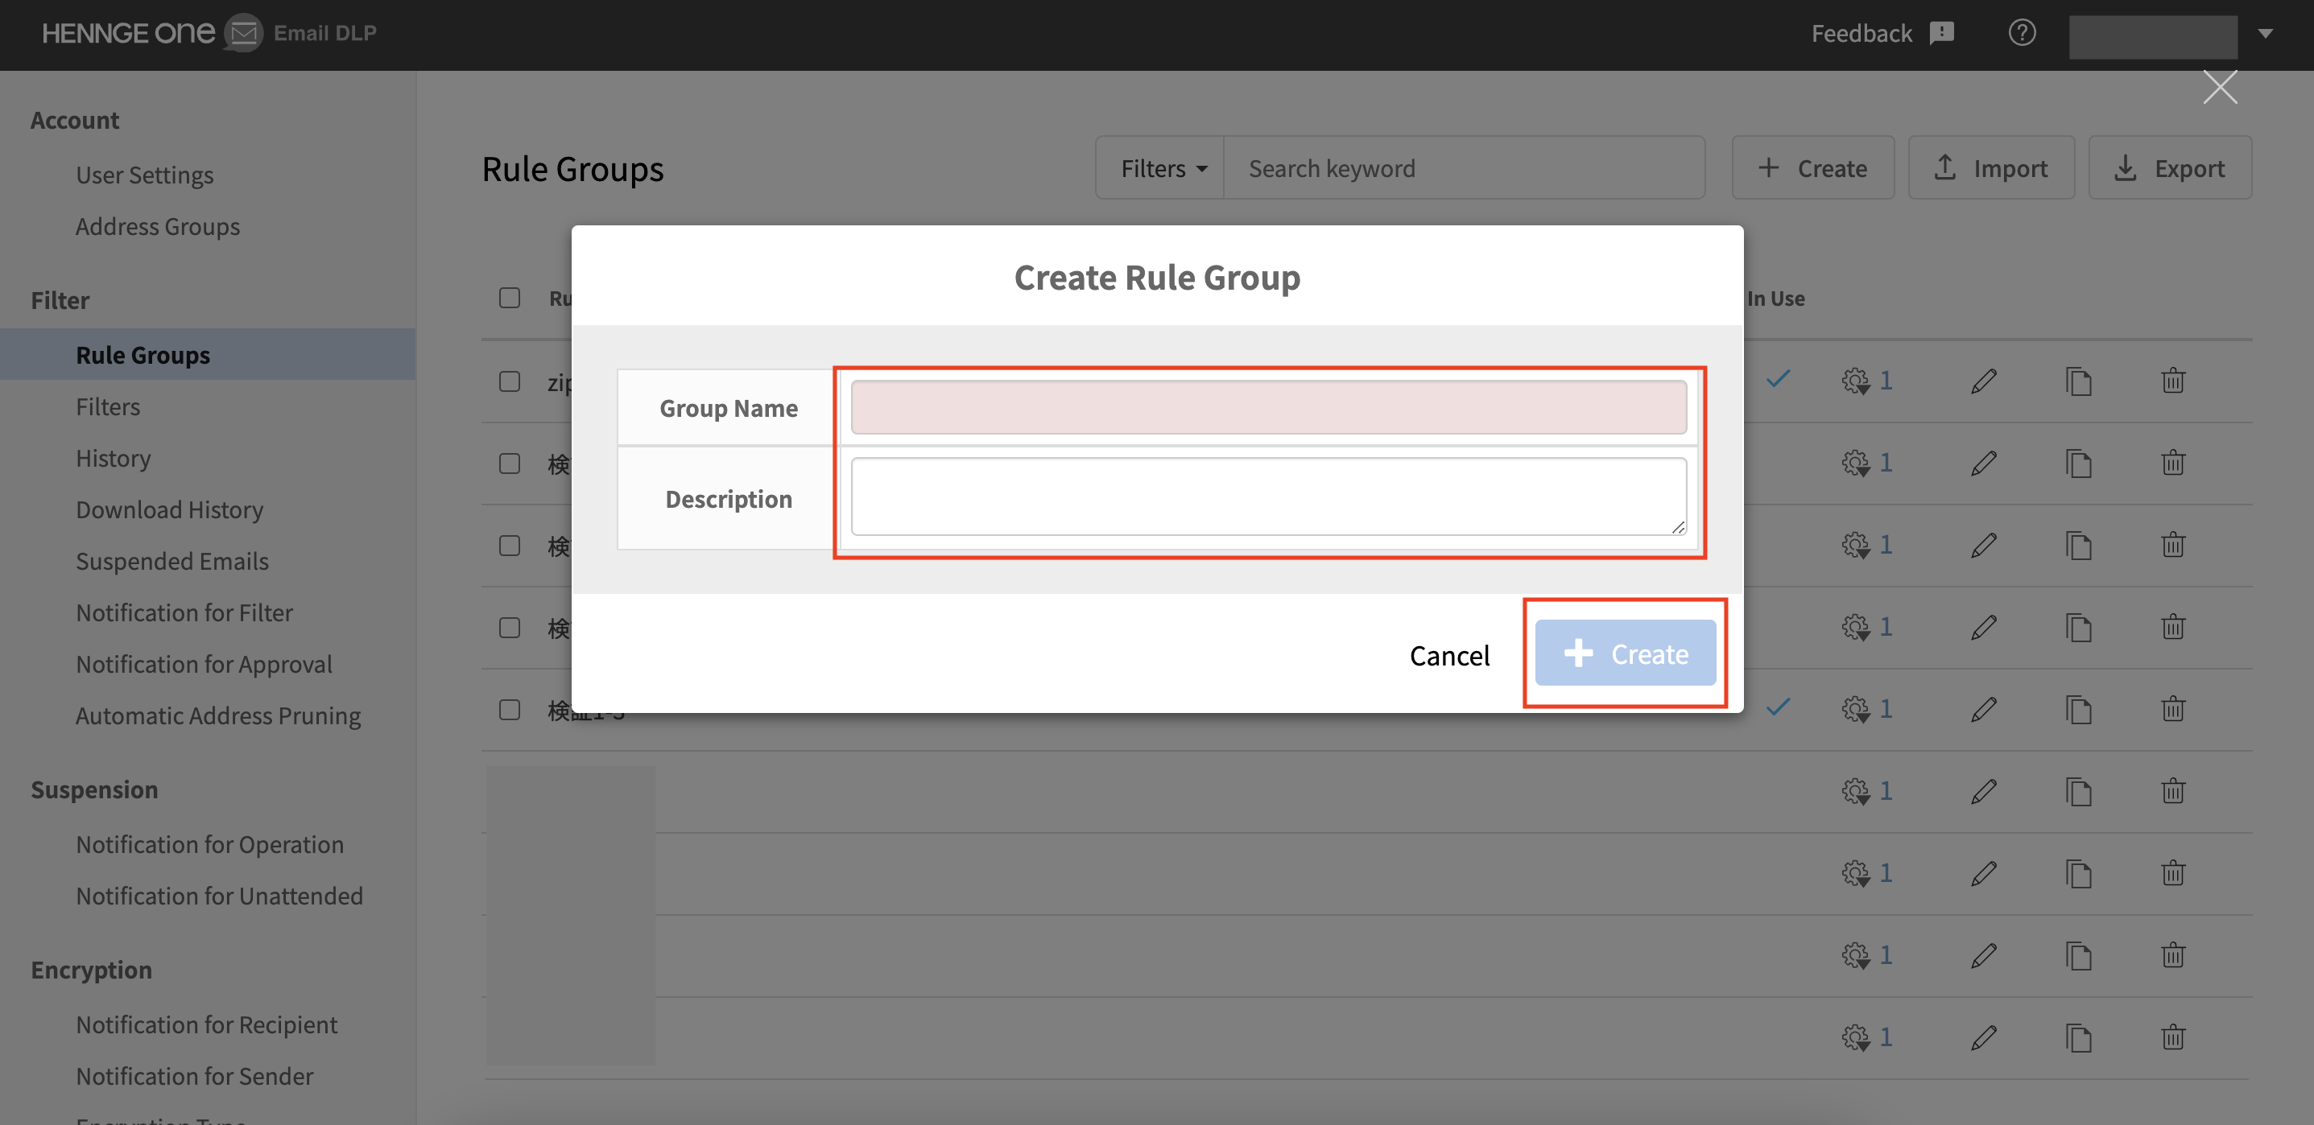The height and width of the screenshot is (1125, 2314).
Task: Click the gear settings icon in zip row
Action: point(1856,381)
